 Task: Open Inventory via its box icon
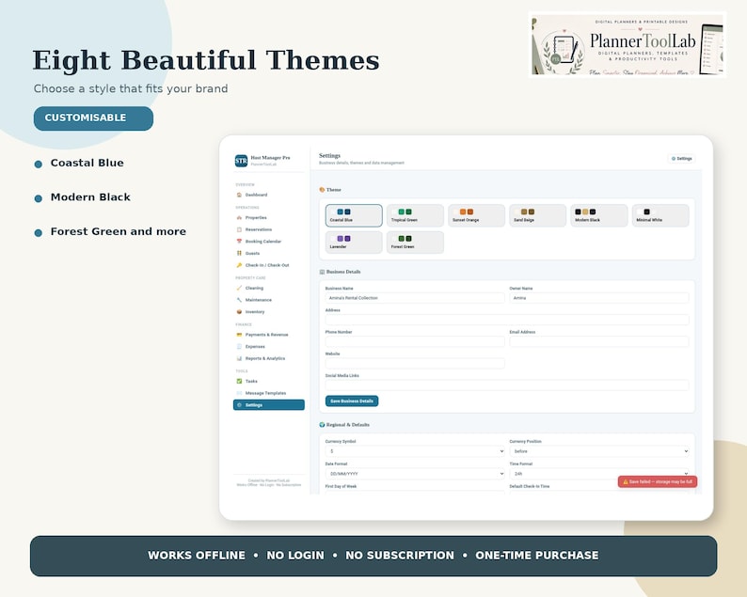(x=239, y=312)
